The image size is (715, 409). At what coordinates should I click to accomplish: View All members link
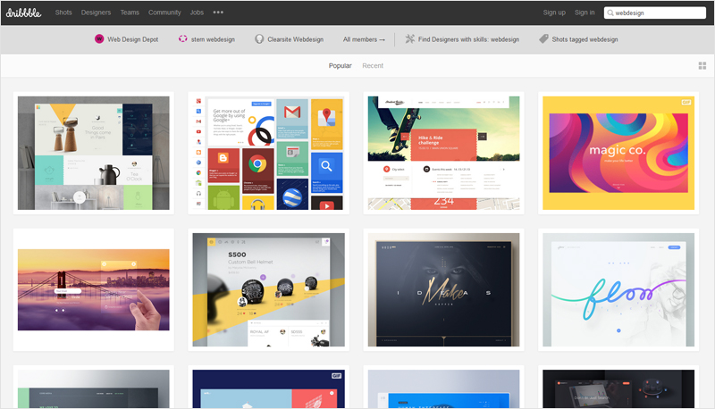tap(364, 39)
